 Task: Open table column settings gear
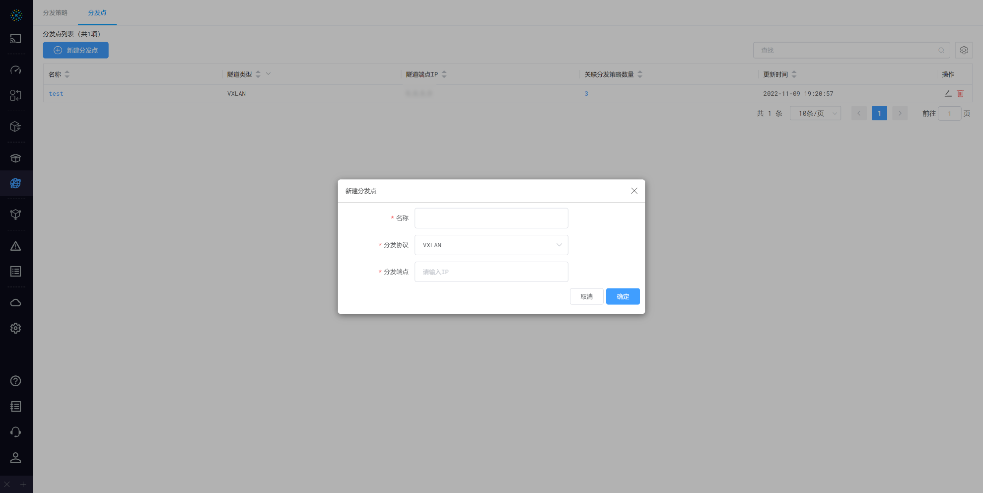pyautogui.click(x=964, y=50)
